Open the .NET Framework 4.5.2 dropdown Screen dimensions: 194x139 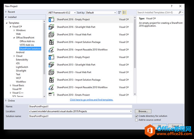[x=62, y=13]
